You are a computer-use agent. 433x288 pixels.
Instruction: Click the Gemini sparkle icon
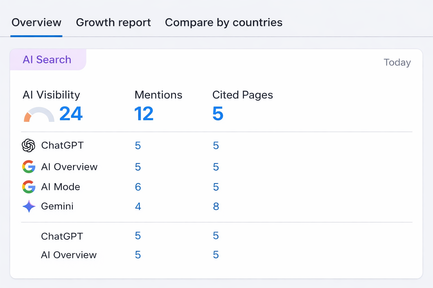coord(29,206)
